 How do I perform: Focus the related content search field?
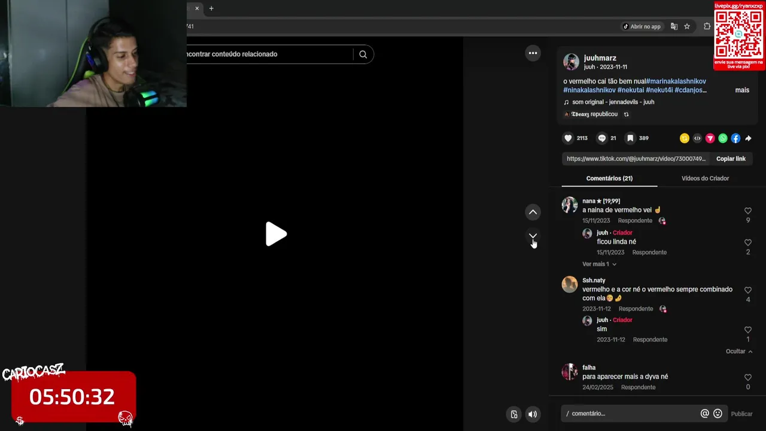click(x=269, y=54)
